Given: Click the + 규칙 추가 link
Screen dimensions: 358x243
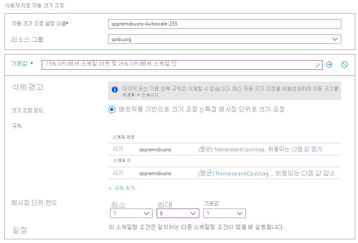Looking at the screenshot, I should [122, 188].
